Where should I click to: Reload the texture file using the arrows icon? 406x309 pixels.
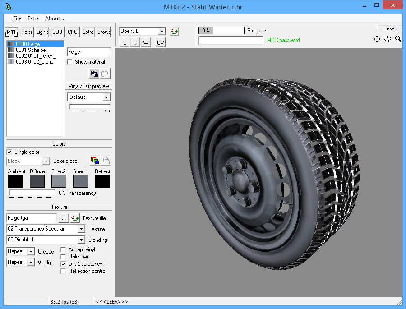click(x=75, y=218)
